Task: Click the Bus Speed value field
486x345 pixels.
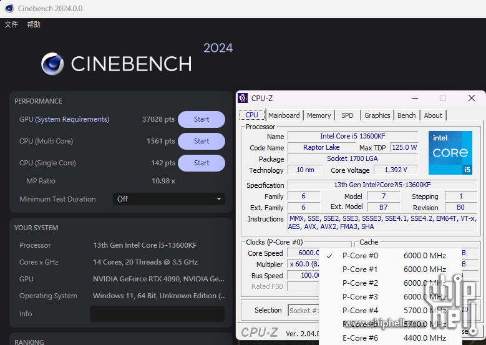Action: tap(304, 275)
